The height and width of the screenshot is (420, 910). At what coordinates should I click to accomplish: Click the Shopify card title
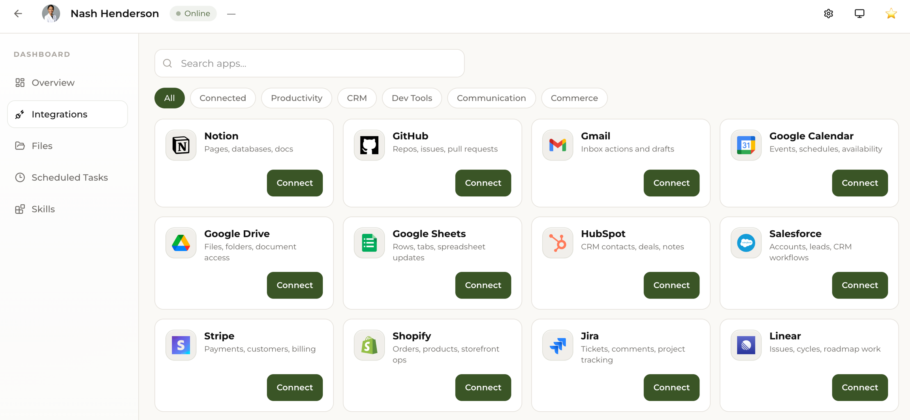412,336
